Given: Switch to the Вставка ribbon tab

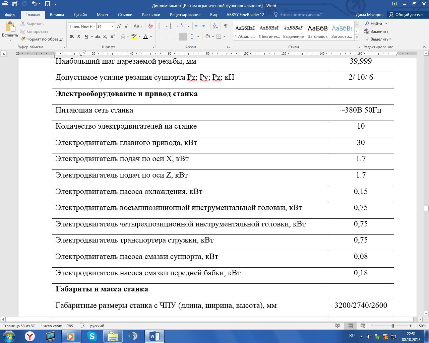Looking at the screenshot, I should [x=57, y=15].
